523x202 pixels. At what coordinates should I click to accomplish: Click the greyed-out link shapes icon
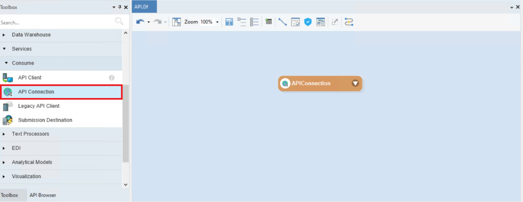point(335,22)
